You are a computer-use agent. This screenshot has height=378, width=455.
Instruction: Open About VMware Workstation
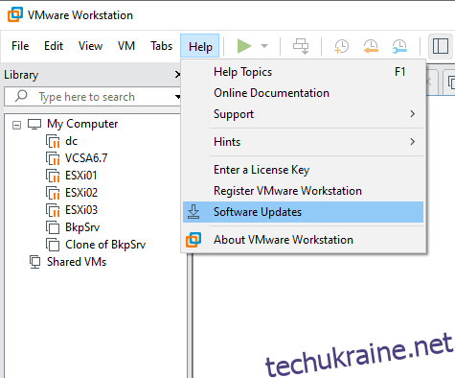click(x=303, y=240)
